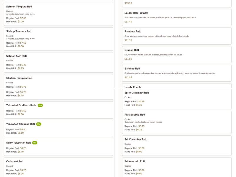Open the Eel Avocado Roll card
Image resolution: width=236 pixels, height=177 pixels.
coord(135,161)
